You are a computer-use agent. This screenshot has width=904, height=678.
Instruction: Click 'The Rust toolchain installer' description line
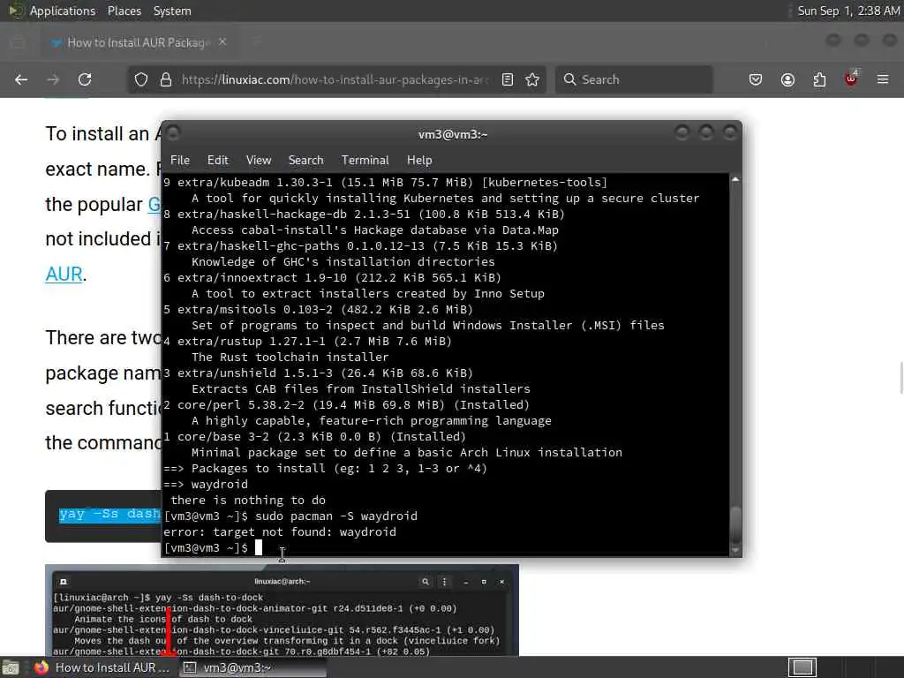pyautogui.click(x=290, y=357)
